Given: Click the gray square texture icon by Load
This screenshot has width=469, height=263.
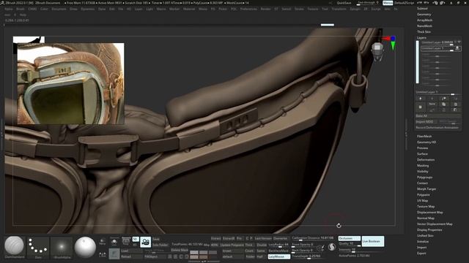Looking at the screenshot, I should tap(114, 254).
